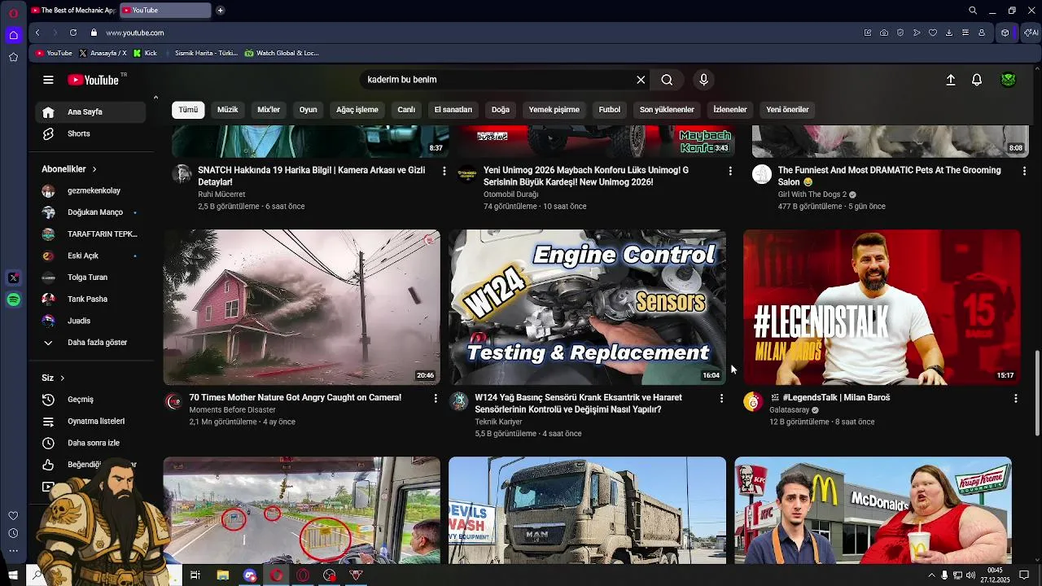
Task: Open Doğukan Manço channel
Action: pyautogui.click(x=91, y=212)
